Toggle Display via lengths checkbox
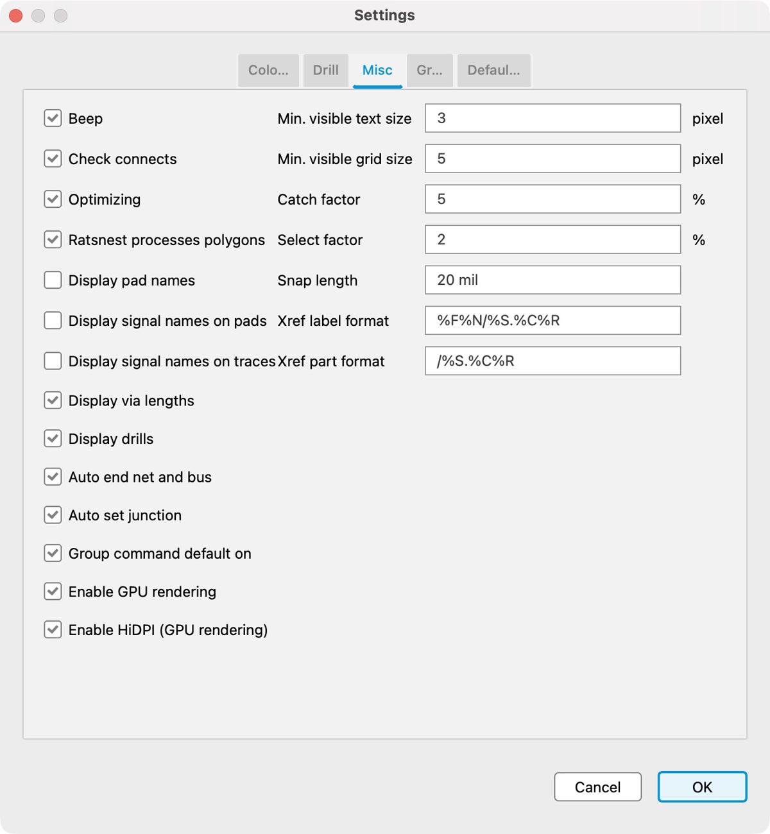The height and width of the screenshot is (834, 770). (x=53, y=400)
